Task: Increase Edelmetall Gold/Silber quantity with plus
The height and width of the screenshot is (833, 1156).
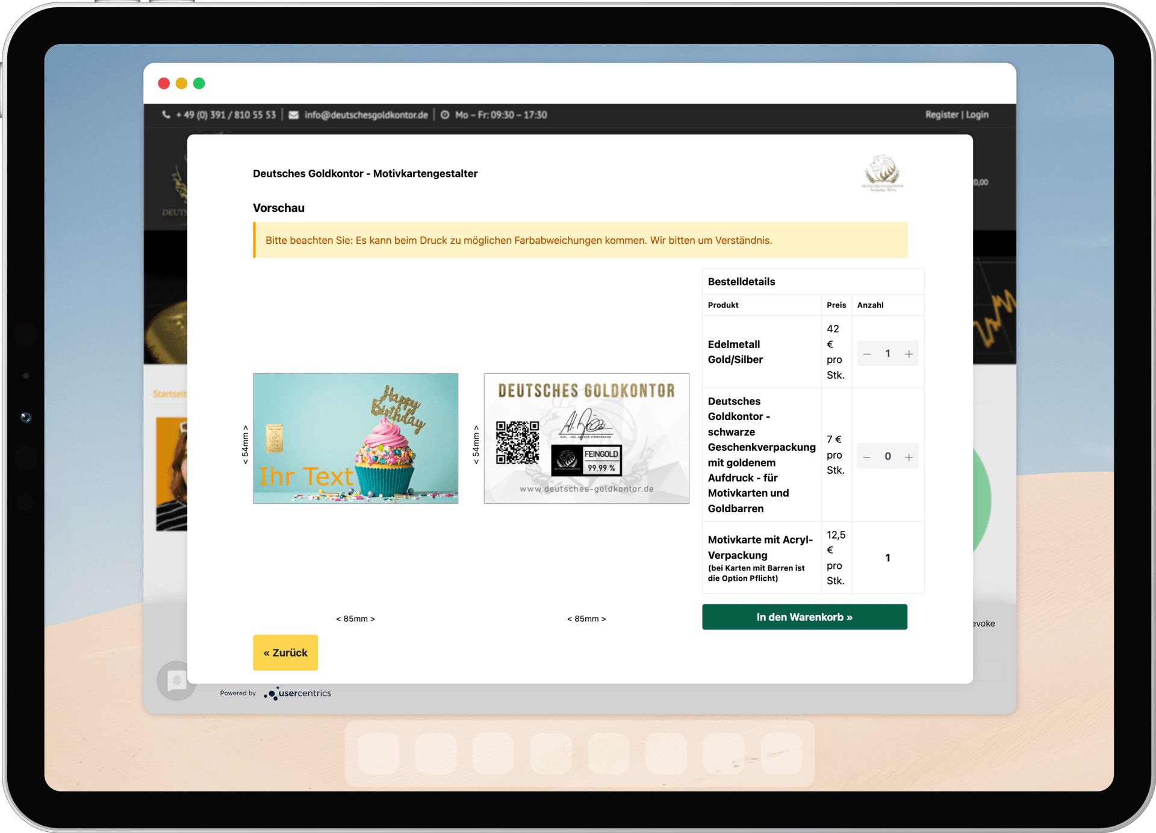Action: pos(909,354)
